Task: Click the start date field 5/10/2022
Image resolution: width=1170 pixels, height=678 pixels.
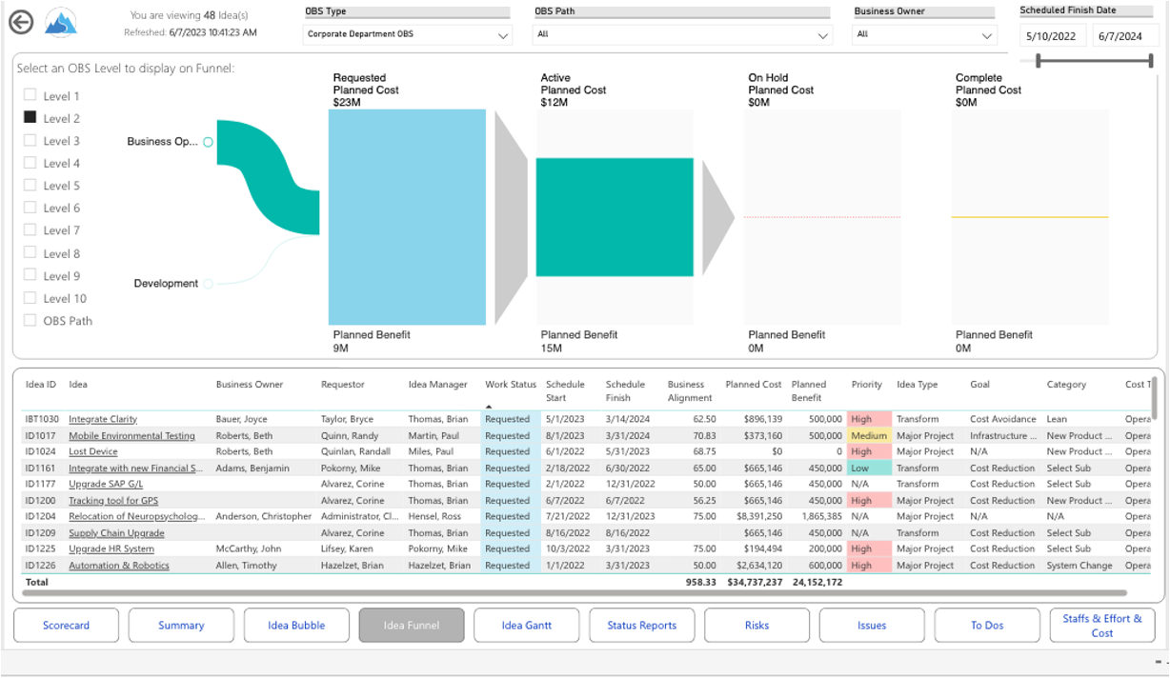Action: coord(1054,36)
